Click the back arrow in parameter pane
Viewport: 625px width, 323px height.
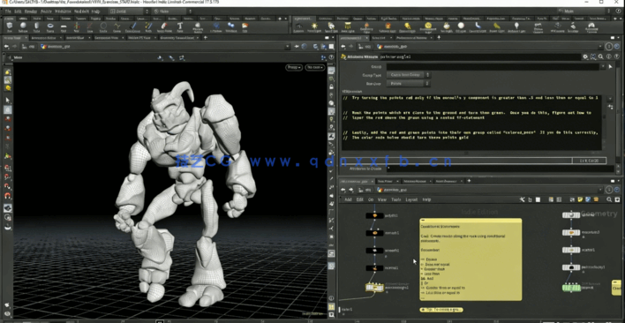(x=343, y=47)
